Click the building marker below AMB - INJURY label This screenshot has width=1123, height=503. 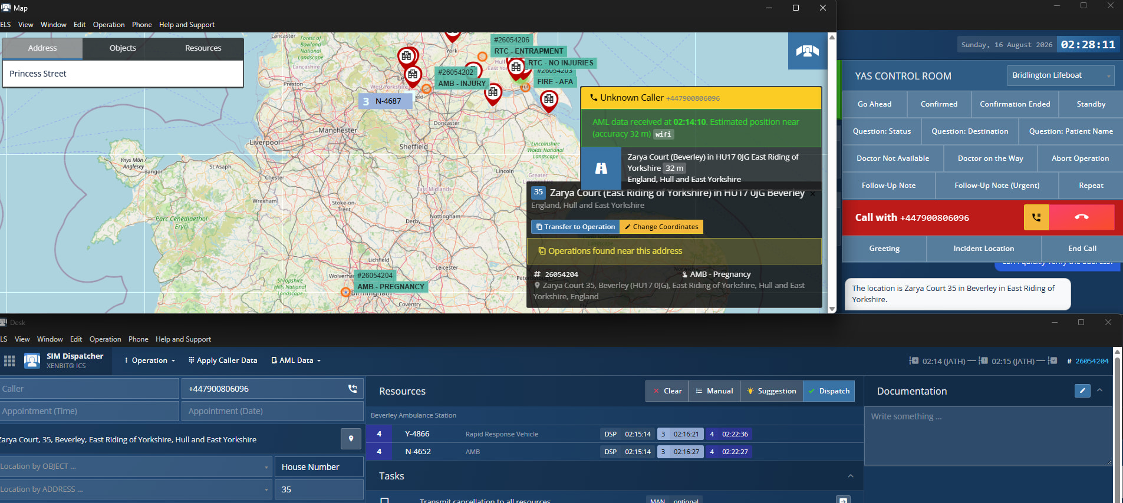(493, 93)
